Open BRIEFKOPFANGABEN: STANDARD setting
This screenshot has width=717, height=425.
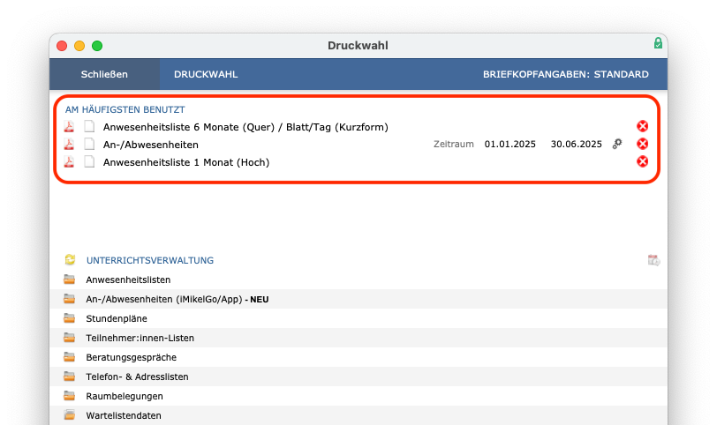pos(566,74)
